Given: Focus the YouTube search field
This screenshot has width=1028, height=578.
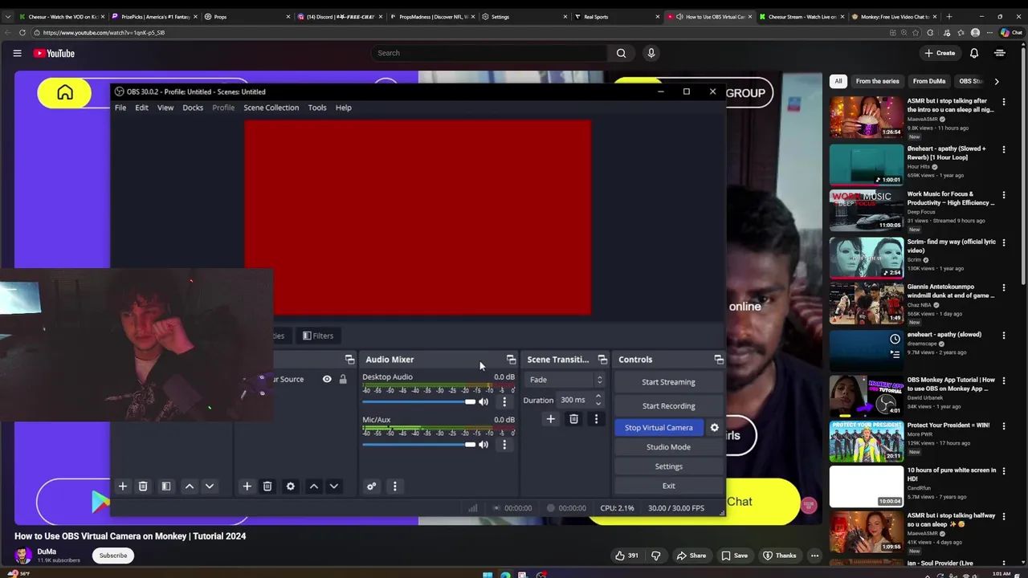Looking at the screenshot, I should 490,53.
